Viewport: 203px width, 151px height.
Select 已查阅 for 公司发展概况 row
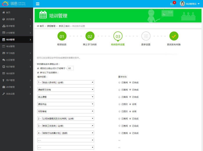click(x=119, y=119)
